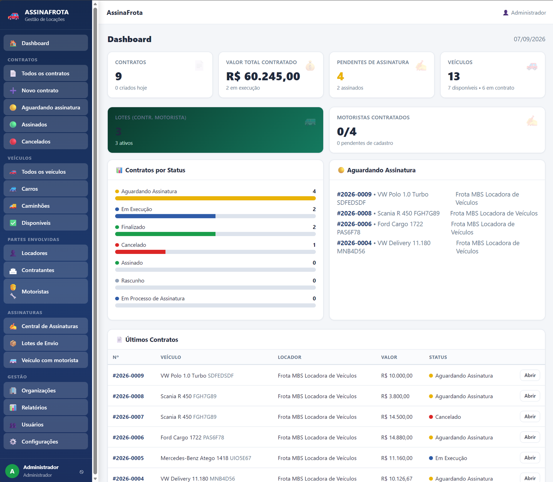Click the R$ 14.880,00 value cell
Image resolution: width=553 pixels, height=482 pixels.
pyautogui.click(x=397, y=437)
